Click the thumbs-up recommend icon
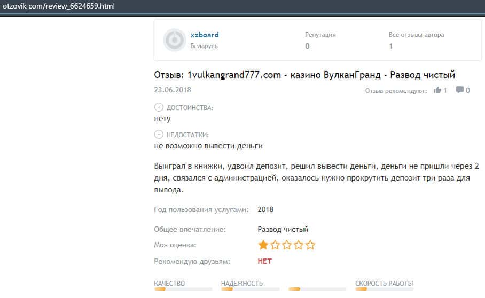This screenshot has height=298, width=485. [x=437, y=90]
